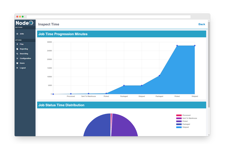225x155 pixels.
Task: Click the Users people icon
Action: 17,63
